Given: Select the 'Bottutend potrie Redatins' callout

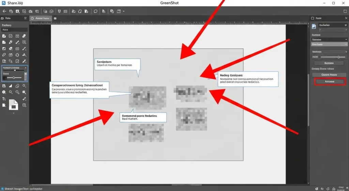Looking at the screenshot, I should [143, 117].
